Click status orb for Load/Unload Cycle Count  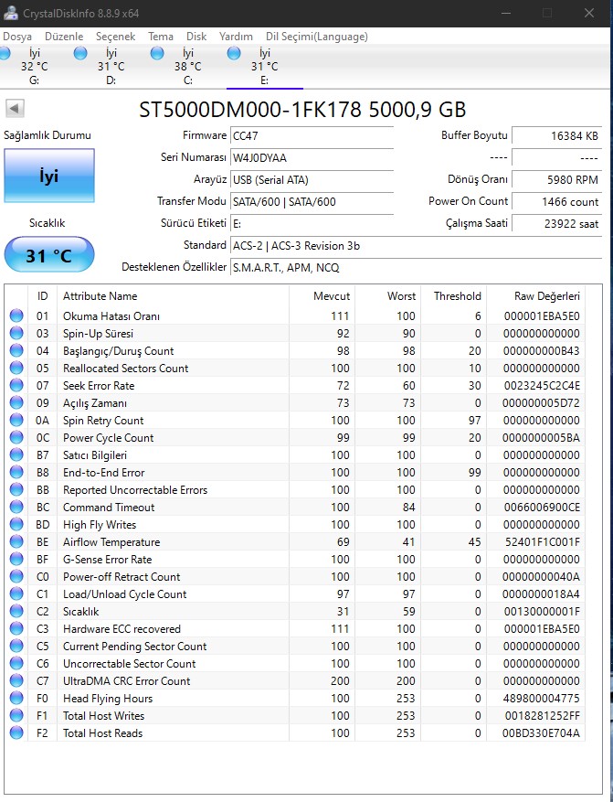16,593
